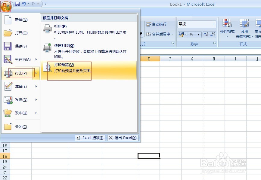The height and width of the screenshot is (180, 261).
Task: Open 套用表格格式 table format gallery
Action: tap(244, 28)
